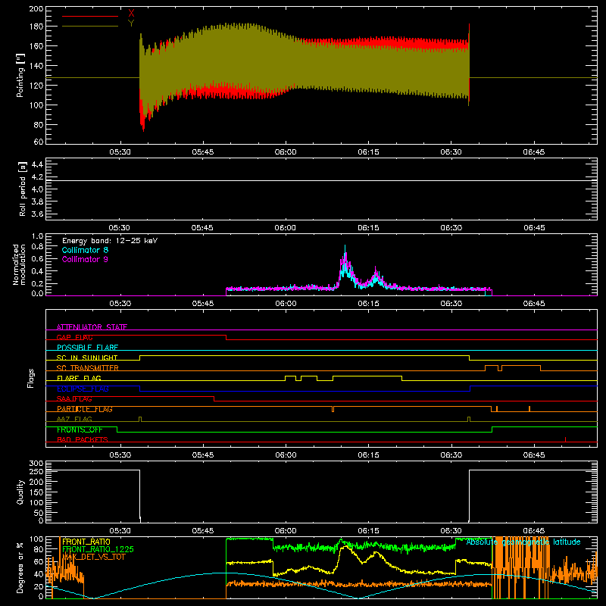The height and width of the screenshot is (606, 606).
Task: Click the 200 tick on the Pointing axis
Action: [x=36, y=8]
